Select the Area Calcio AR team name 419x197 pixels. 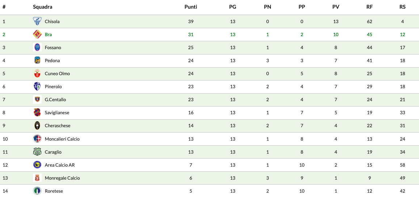(59, 165)
